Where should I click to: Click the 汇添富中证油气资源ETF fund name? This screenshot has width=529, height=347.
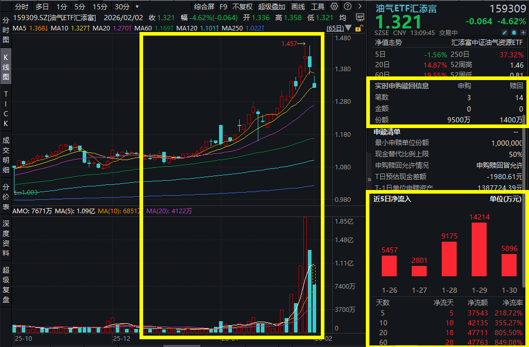click(x=488, y=43)
